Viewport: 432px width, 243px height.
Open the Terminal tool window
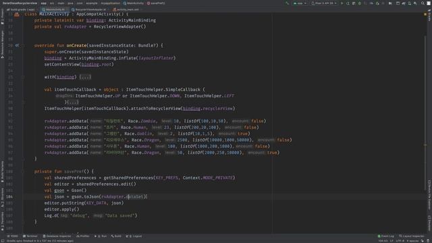click(30, 236)
